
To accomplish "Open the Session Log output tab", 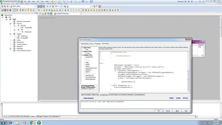I will click(47, 116).
